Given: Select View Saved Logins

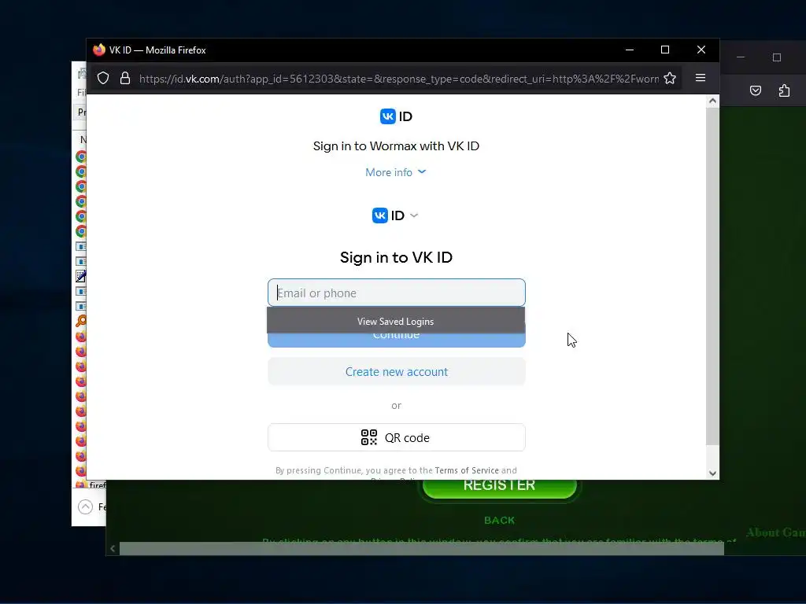Looking at the screenshot, I should tap(396, 322).
